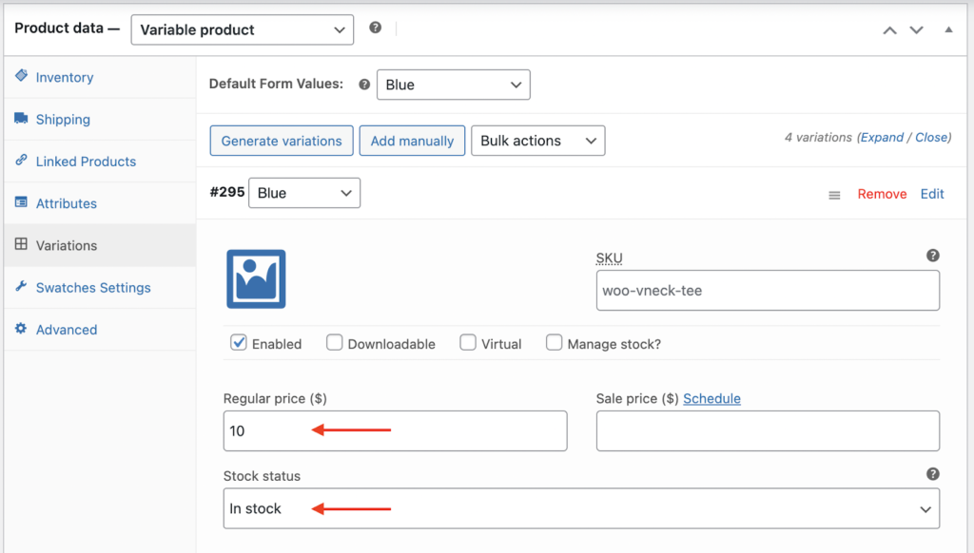The height and width of the screenshot is (553, 974).
Task: Upload a variation image via placeholder
Action: [x=256, y=279]
